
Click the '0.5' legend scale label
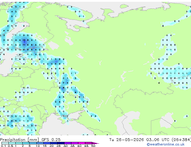pos(11,146)
